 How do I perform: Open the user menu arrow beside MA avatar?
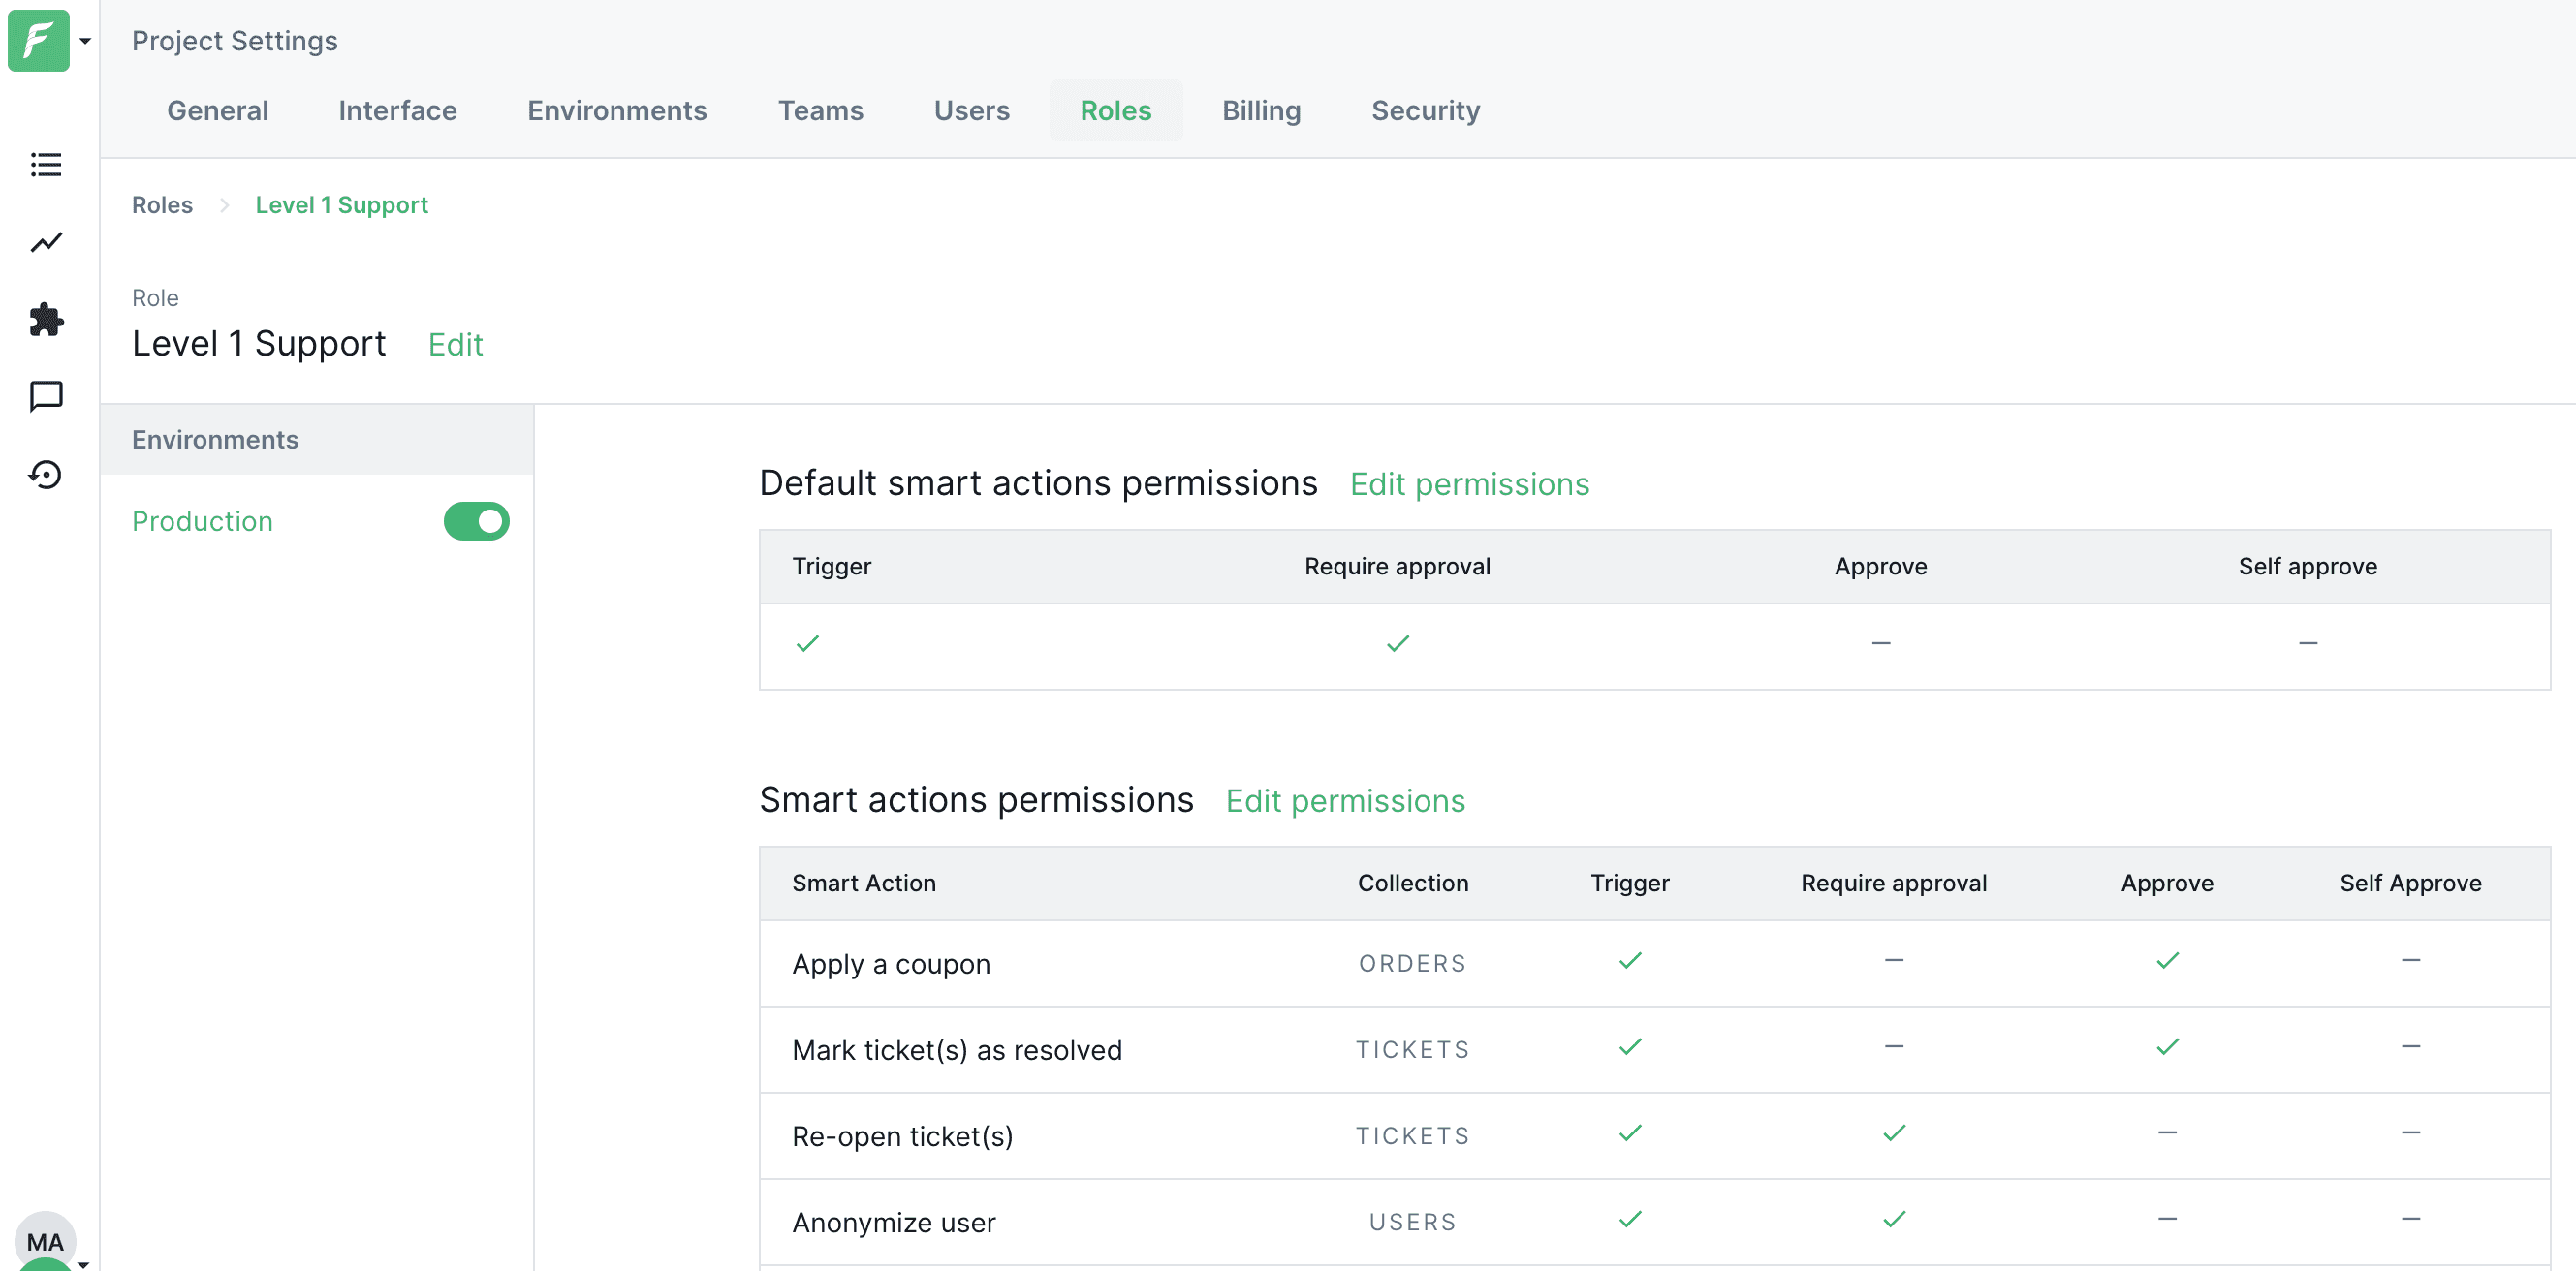84,1264
